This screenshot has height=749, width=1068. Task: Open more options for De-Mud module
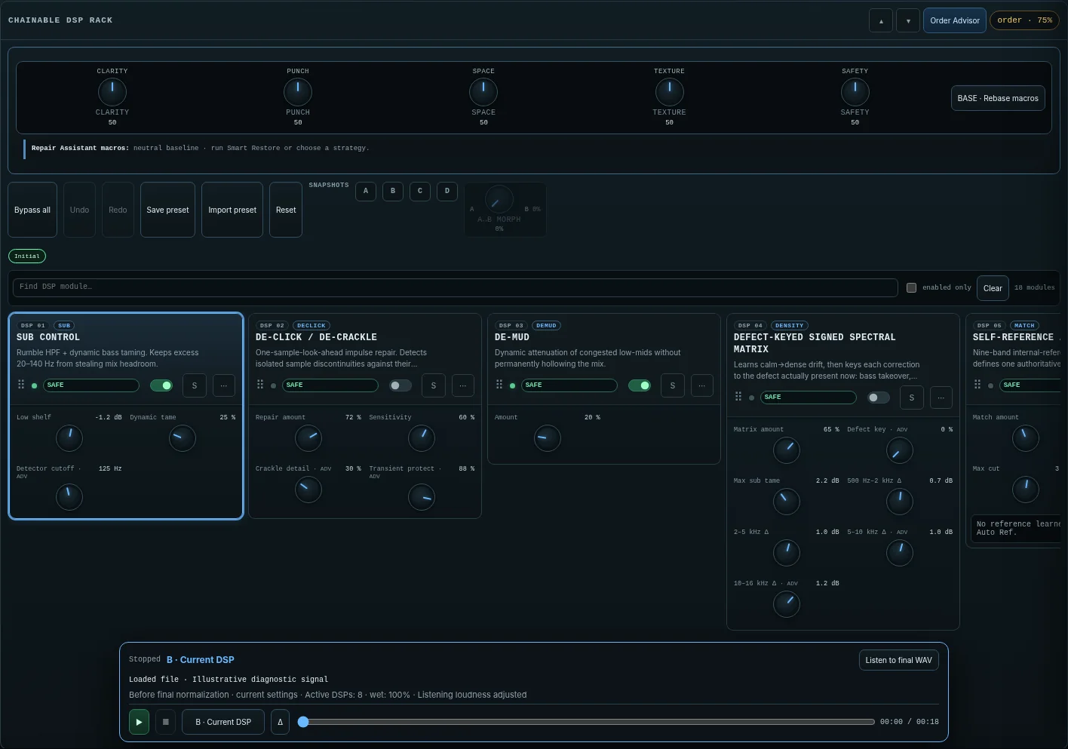702,385
